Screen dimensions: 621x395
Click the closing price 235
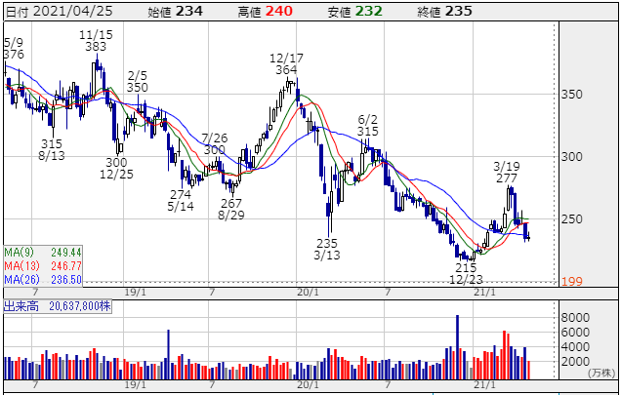pos(459,11)
